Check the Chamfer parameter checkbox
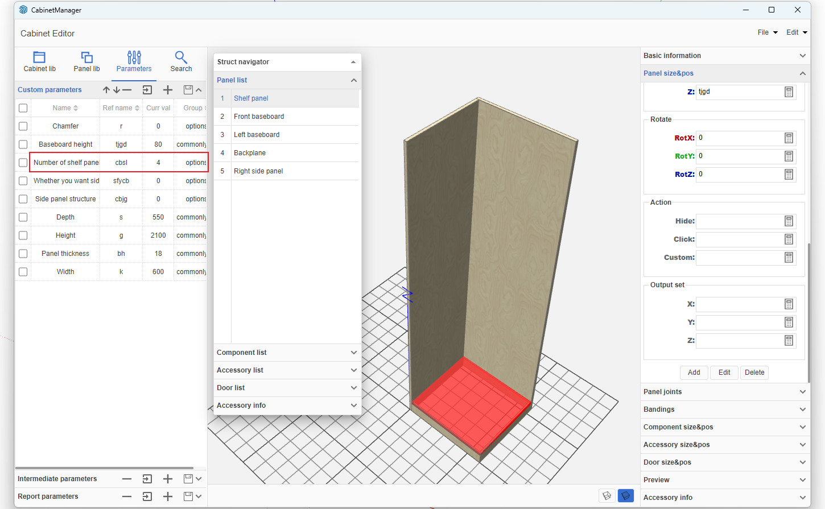Image resolution: width=825 pixels, height=509 pixels. [x=23, y=126]
